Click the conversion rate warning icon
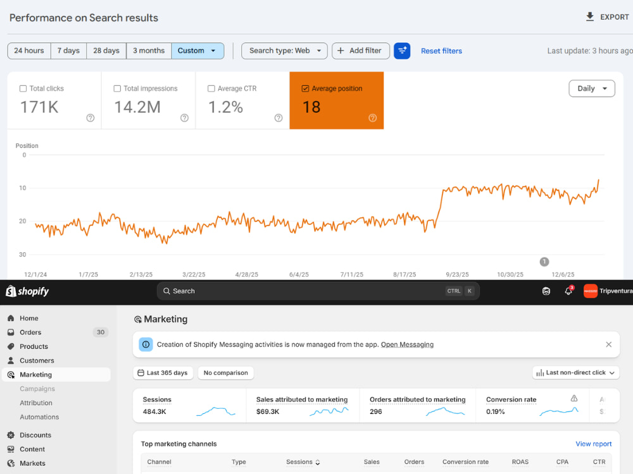This screenshot has height=474, width=633. tap(573, 398)
